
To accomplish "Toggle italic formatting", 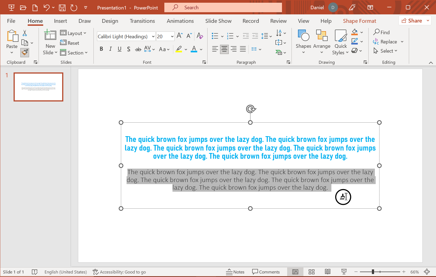I will pyautogui.click(x=110, y=49).
